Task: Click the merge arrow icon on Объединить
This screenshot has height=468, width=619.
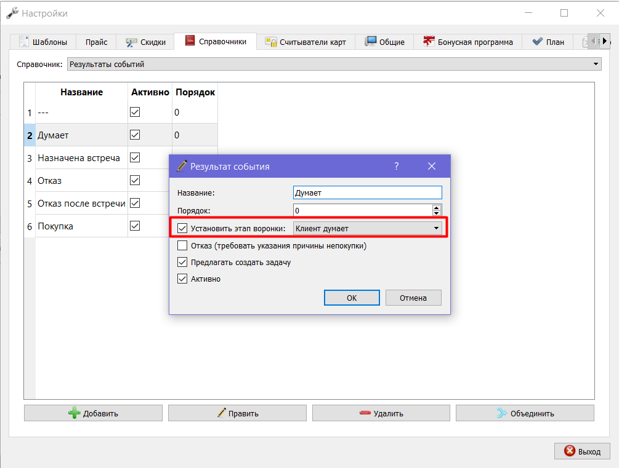Action: 502,413
